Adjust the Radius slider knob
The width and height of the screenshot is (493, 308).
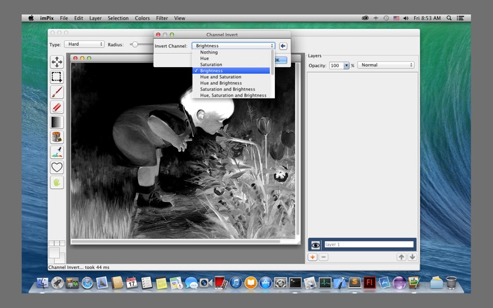(135, 44)
